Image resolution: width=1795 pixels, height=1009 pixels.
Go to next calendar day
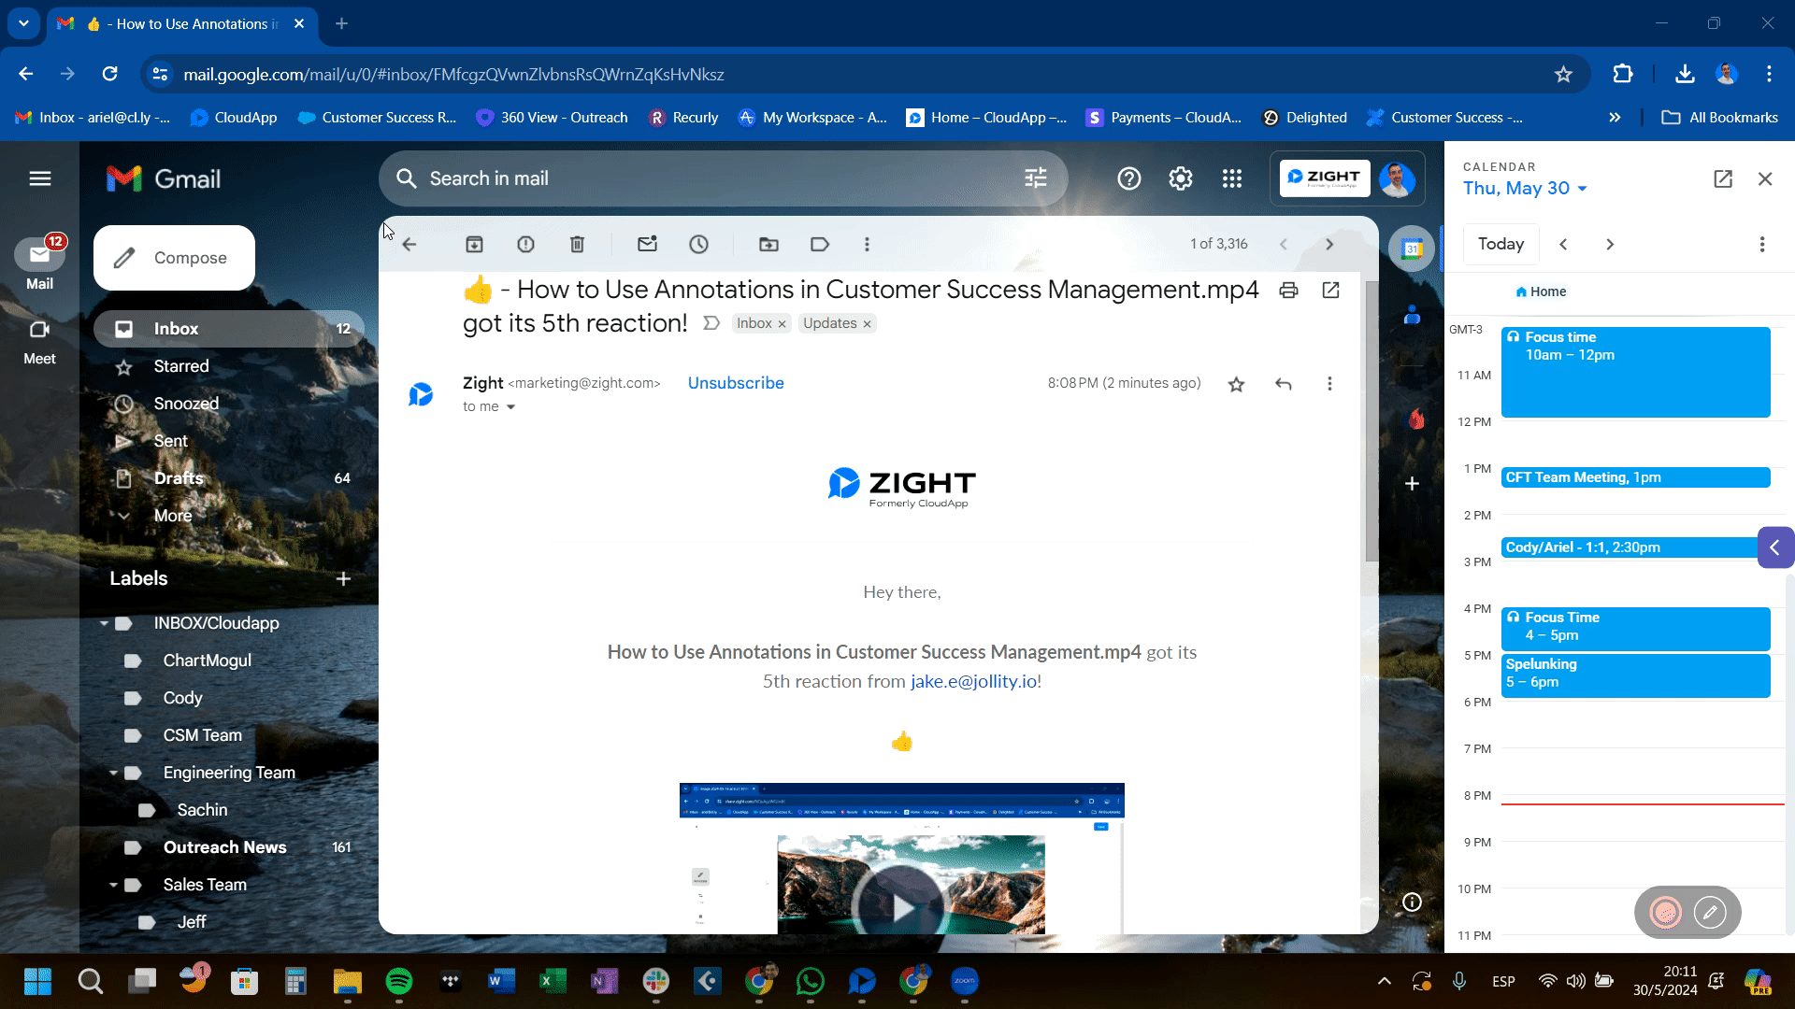click(x=1610, y=244)
